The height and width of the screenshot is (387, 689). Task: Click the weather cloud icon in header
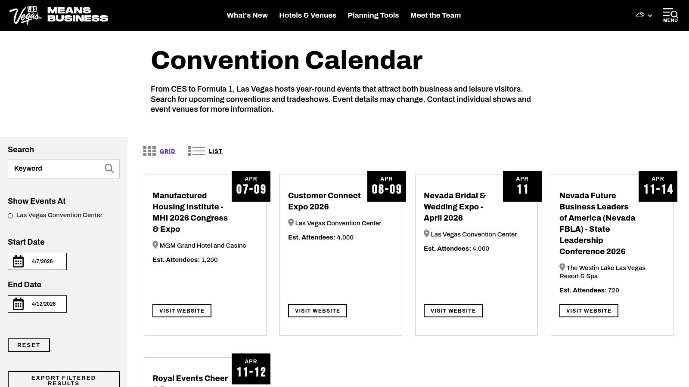(x=640, y=15)
